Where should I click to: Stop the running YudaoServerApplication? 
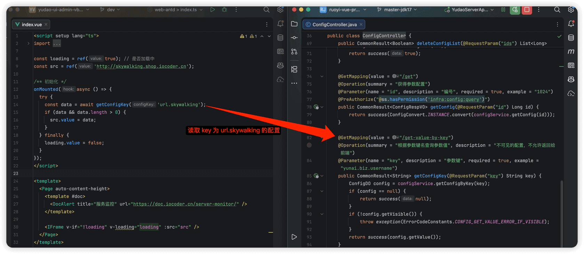527,10
